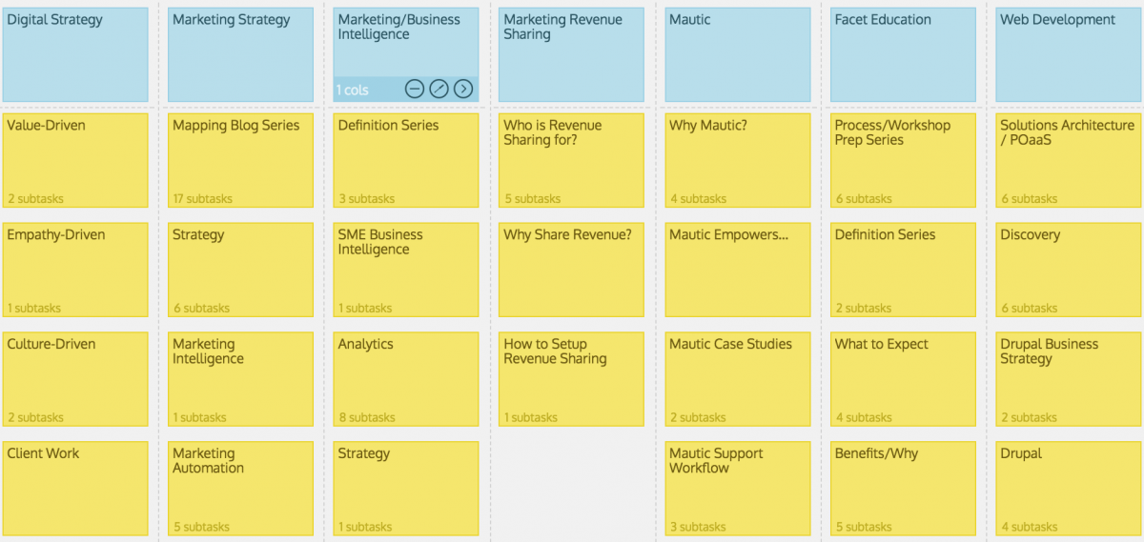Click the right chevron icon on Marketing/Business Intelligence
The height and width of the screenshot is (542, 1144).
point(463,90)
